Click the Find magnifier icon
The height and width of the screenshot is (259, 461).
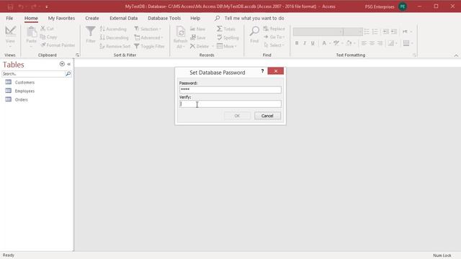coord(254,31)
